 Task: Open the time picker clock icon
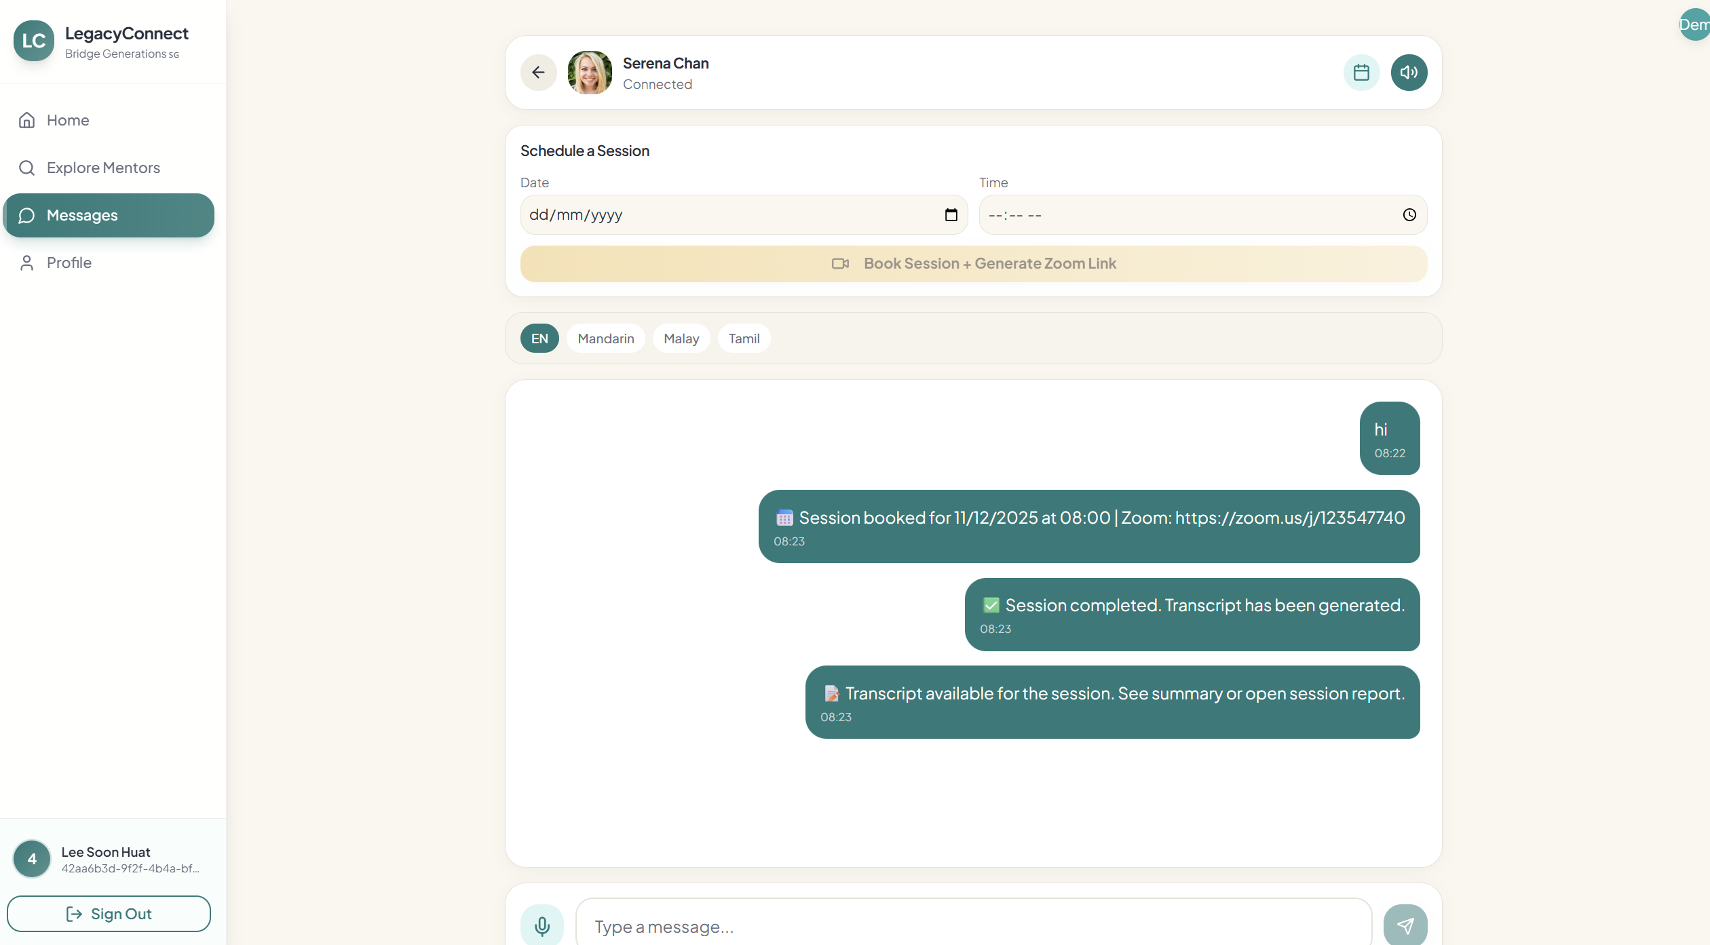1409,215
